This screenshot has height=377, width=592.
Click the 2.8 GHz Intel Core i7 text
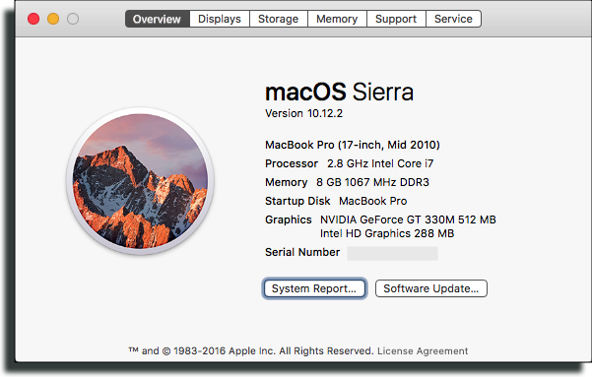pos(380,163)
